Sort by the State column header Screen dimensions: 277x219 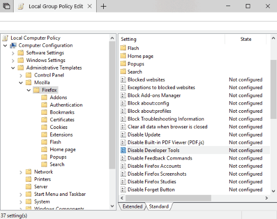pos(246,39)
